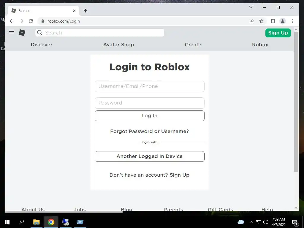
Task: Open the Create navigation item
Action: coord(193,45)
